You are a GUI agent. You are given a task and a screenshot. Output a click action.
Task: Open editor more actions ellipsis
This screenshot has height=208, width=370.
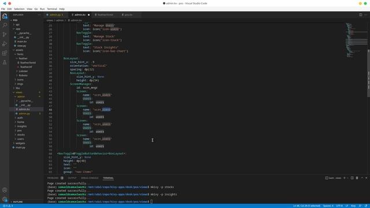[x=366, y=15]
